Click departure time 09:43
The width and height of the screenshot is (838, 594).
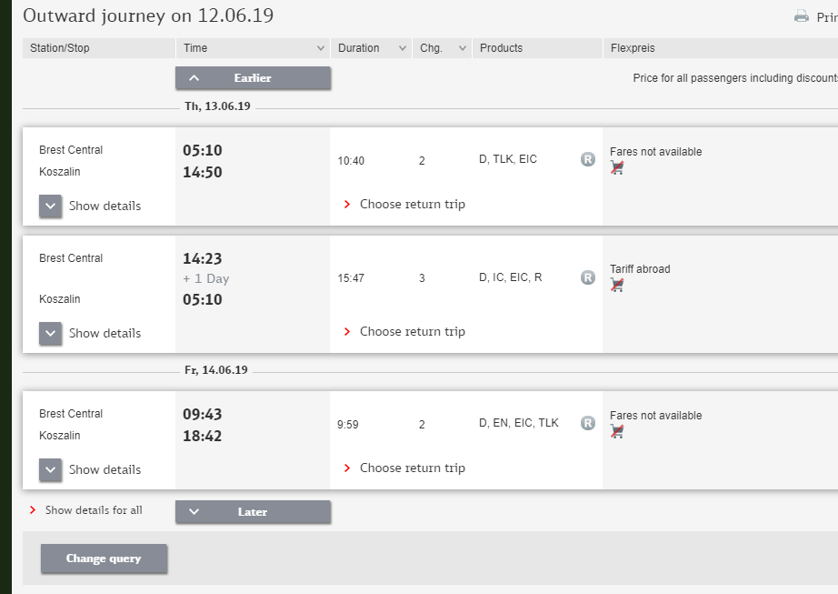[x=203, y=415]
